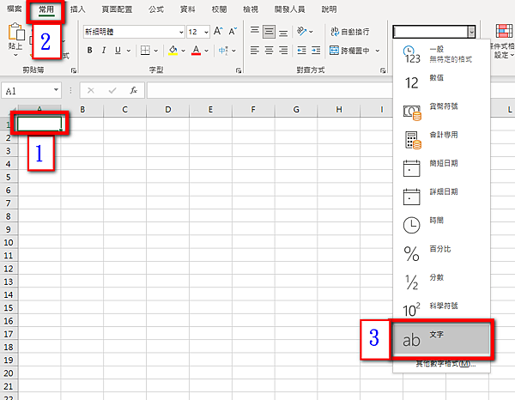Open the View (檢視) tab
The image size is (515, 400).
pos(251,9)
